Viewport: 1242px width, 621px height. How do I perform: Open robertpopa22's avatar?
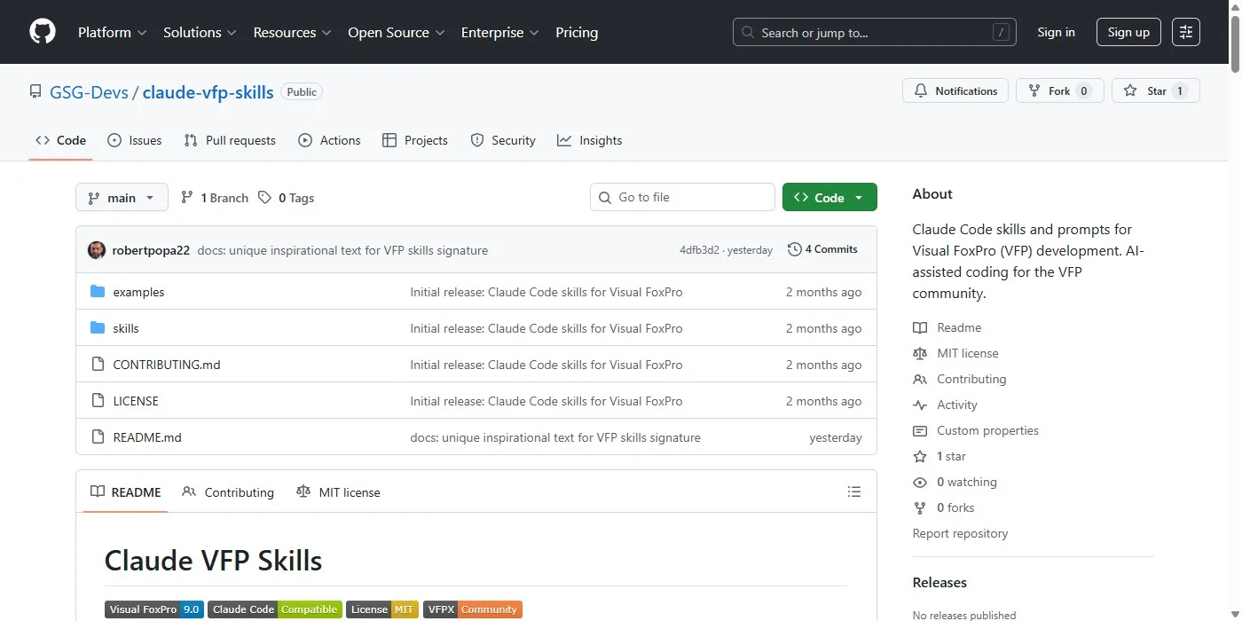pos(97,249)
